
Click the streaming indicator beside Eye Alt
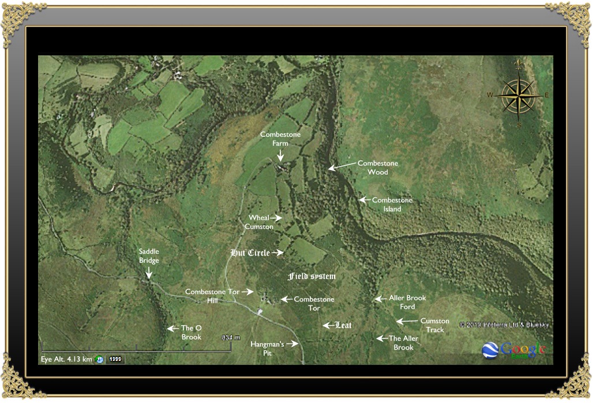[x=99, y=359]
